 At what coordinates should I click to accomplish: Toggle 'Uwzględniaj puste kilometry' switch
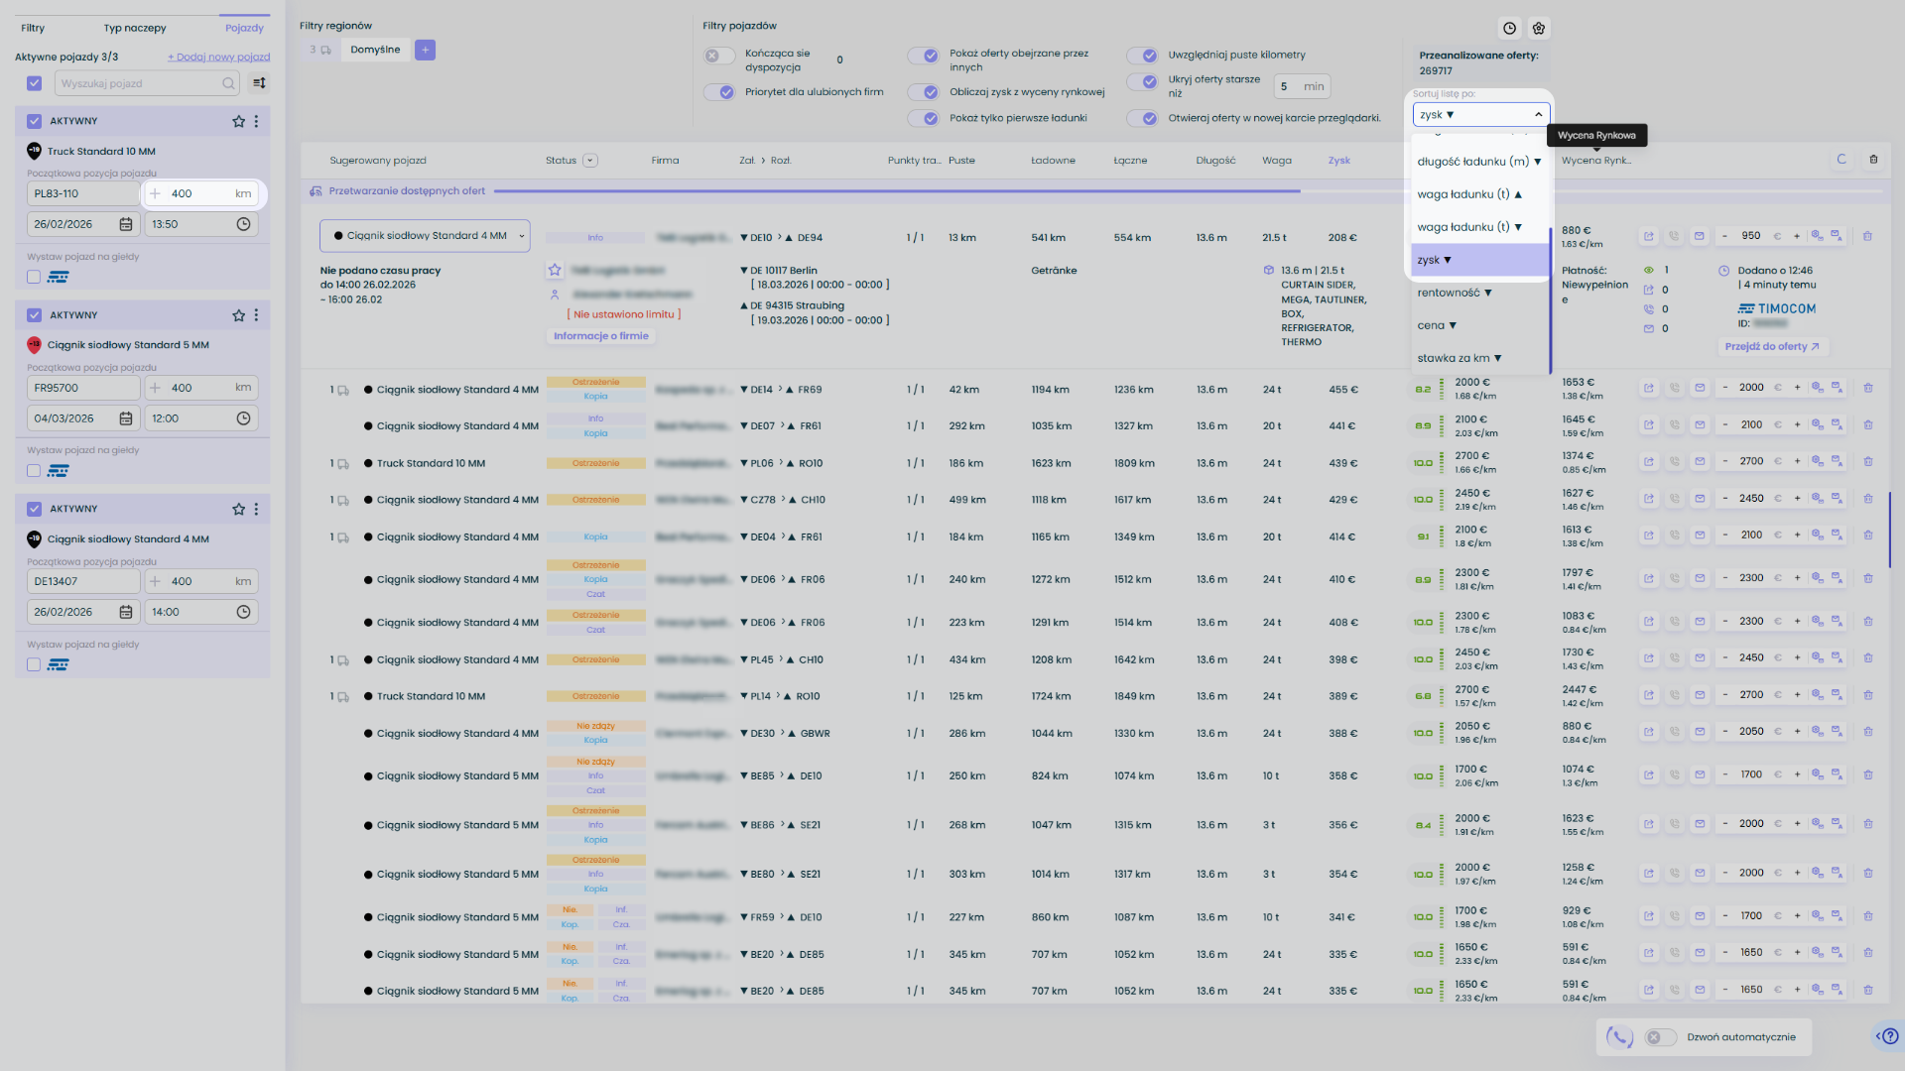coord(1143,56)
